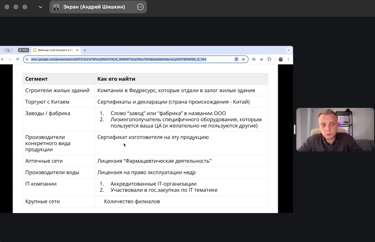
Task: Open a new browser tab
Action: click(85, 50)
